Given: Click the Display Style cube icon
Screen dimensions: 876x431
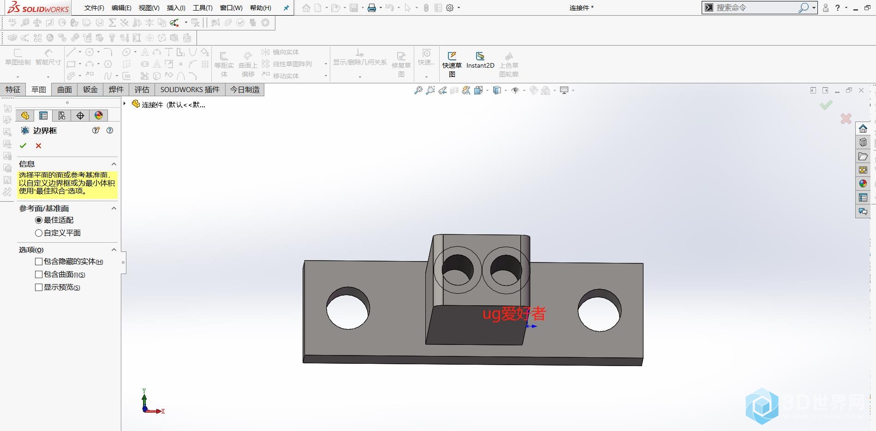Looking at the screenshot, I should tap(497, 90).
